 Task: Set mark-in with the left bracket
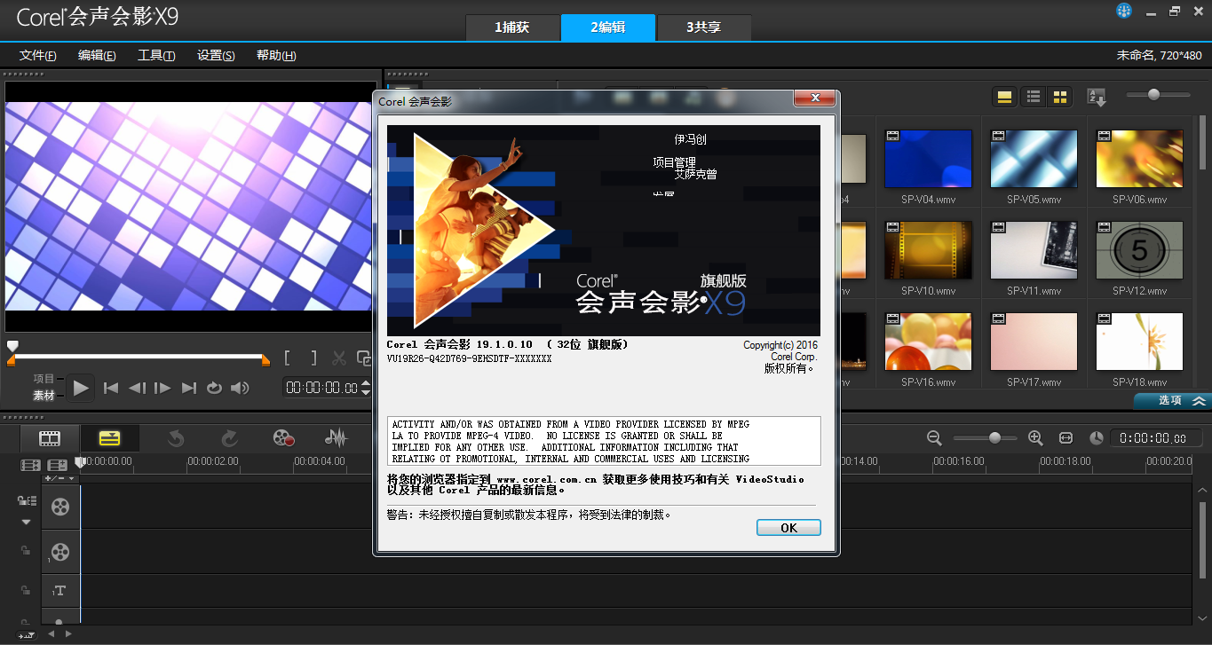pos(287,358)
